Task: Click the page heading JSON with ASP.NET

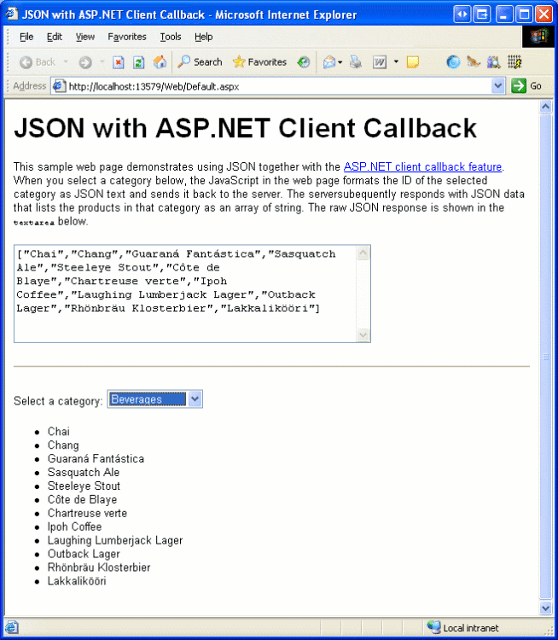Action: point(246,128)
